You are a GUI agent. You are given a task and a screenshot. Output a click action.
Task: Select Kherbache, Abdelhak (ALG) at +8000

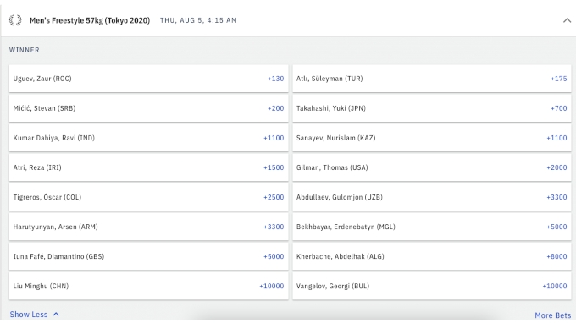point(432,257)
